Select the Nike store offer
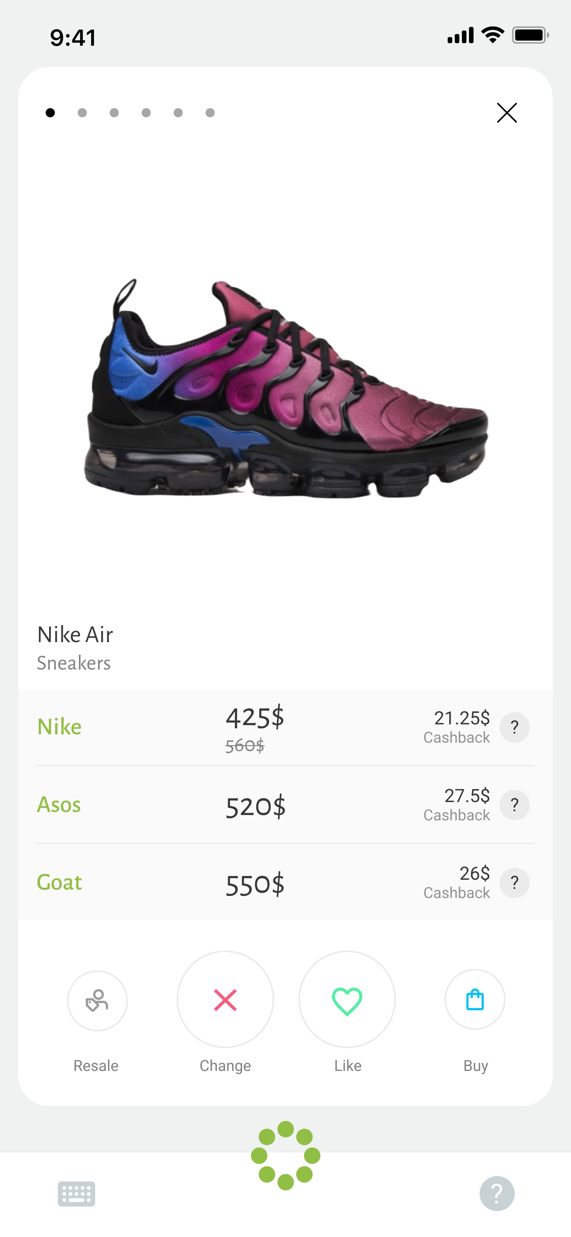The image size is (571, 1237). point(285,728)
